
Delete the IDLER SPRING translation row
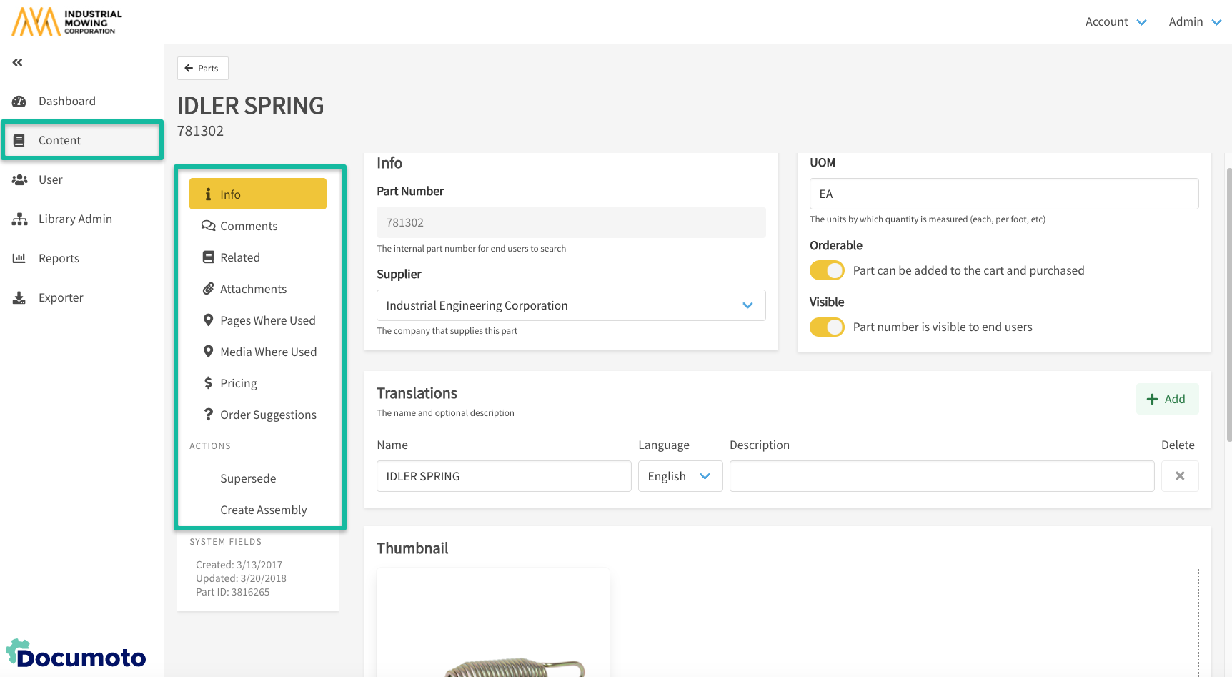[1179, 476]
